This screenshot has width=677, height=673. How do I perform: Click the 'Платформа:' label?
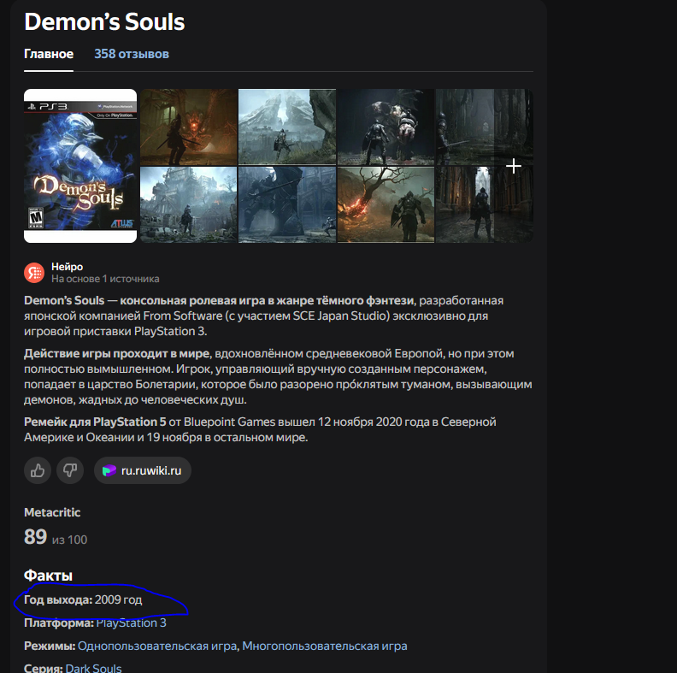coord(59,623)
